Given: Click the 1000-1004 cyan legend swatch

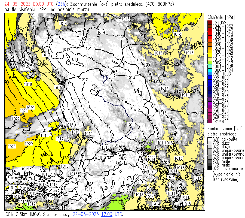Looking at the screenshot, I should pos(210,70).
